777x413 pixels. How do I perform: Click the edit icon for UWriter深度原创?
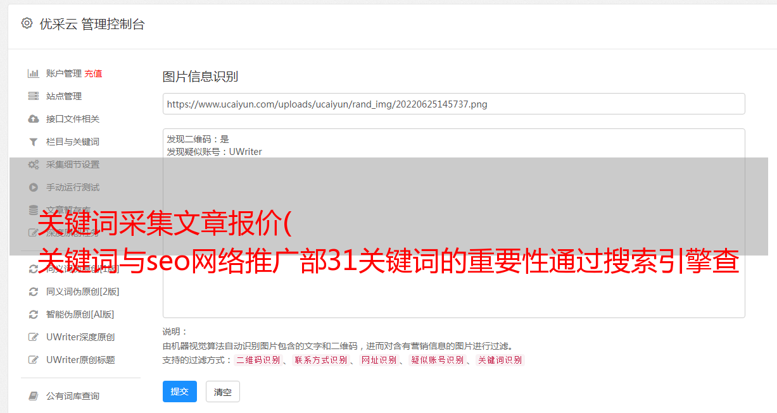34,337
